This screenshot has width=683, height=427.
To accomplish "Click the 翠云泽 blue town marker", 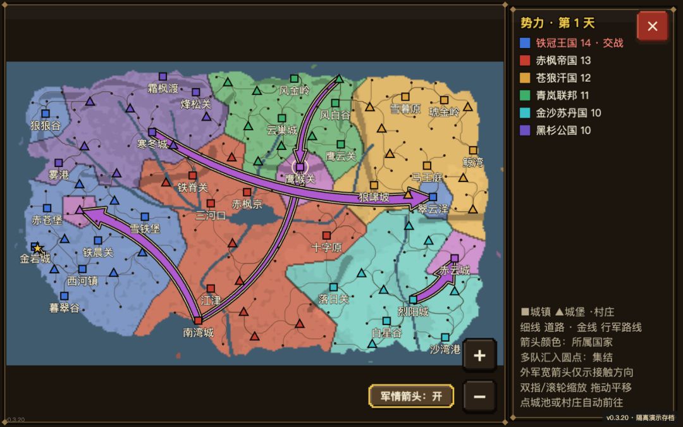I will (433, 197).
